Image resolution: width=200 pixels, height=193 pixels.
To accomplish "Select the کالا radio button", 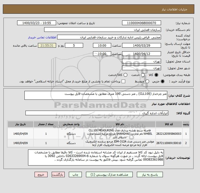I will (x=156, y=75).
